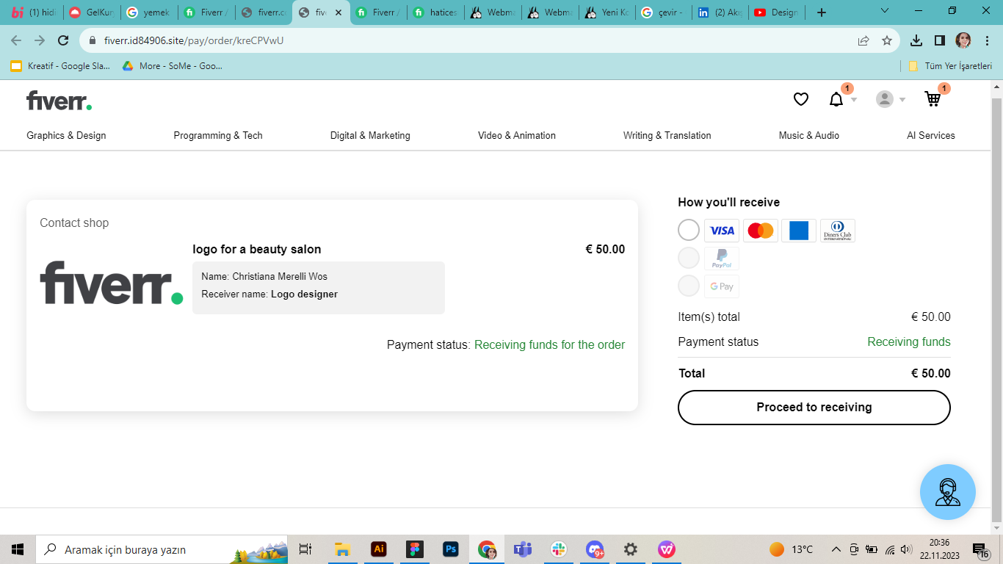Viewport: 1003px width, 564px height.
Task: Open the notifications bell
Action: pos(836,99)
